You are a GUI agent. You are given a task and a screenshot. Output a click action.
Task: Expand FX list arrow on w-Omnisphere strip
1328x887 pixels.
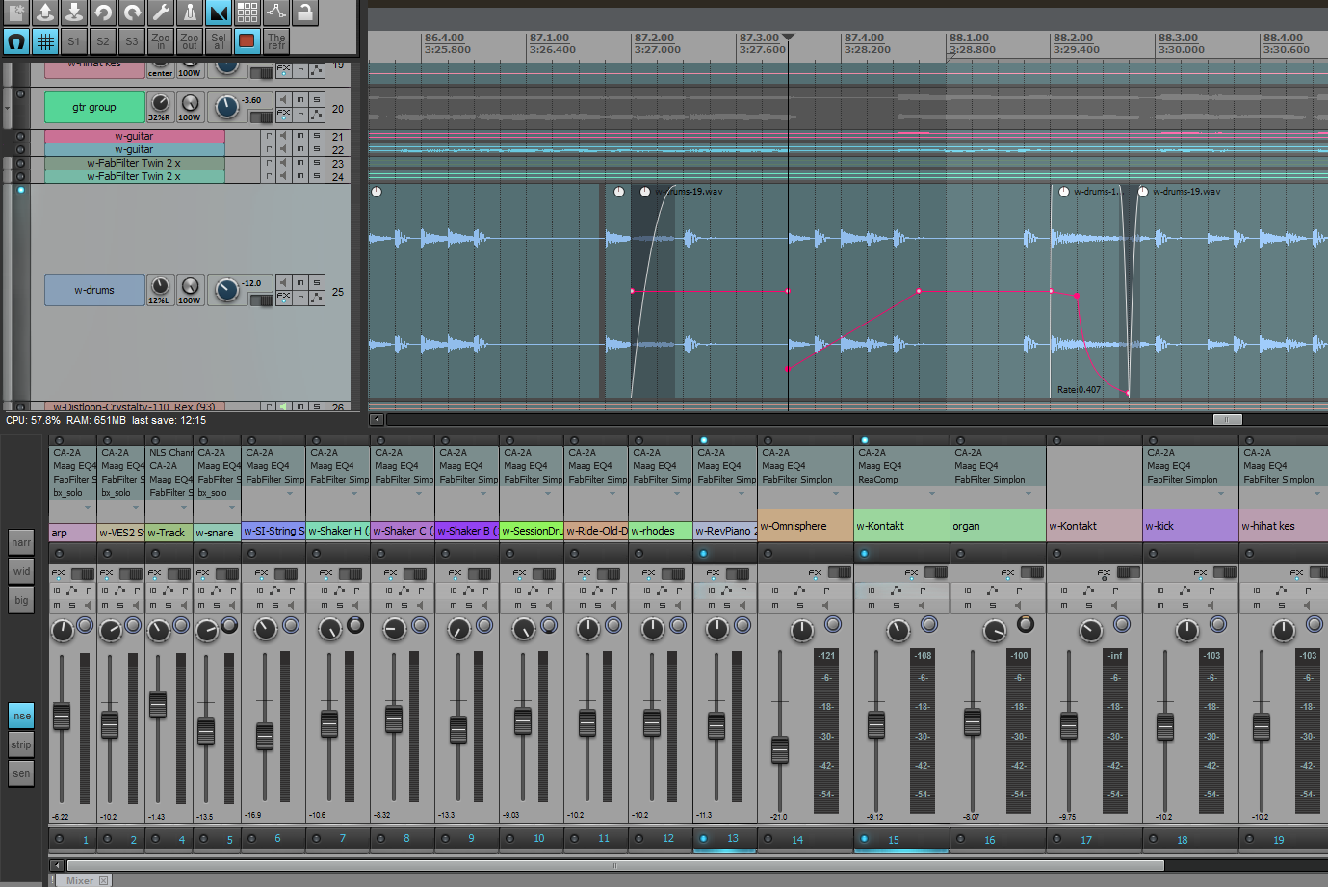pyautogui.click(x=835, y=494)
